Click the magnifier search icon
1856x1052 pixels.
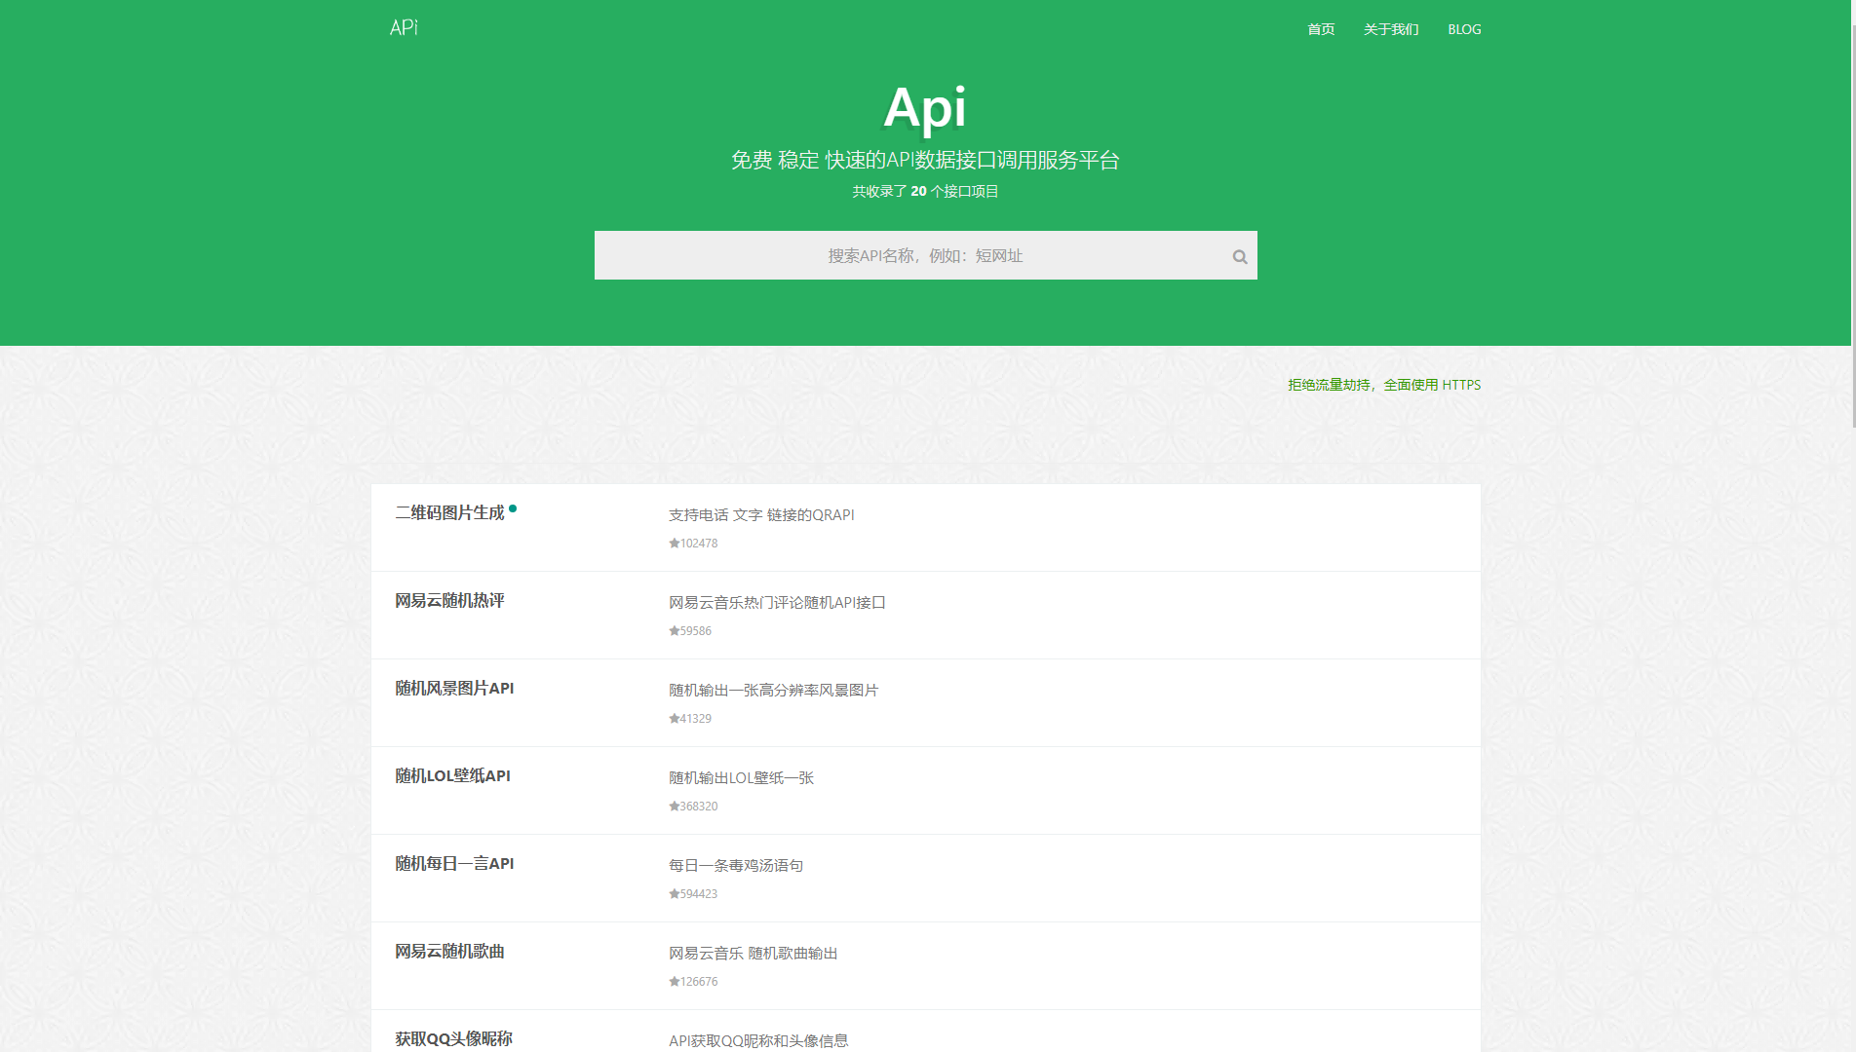(x=1239, y=256)
